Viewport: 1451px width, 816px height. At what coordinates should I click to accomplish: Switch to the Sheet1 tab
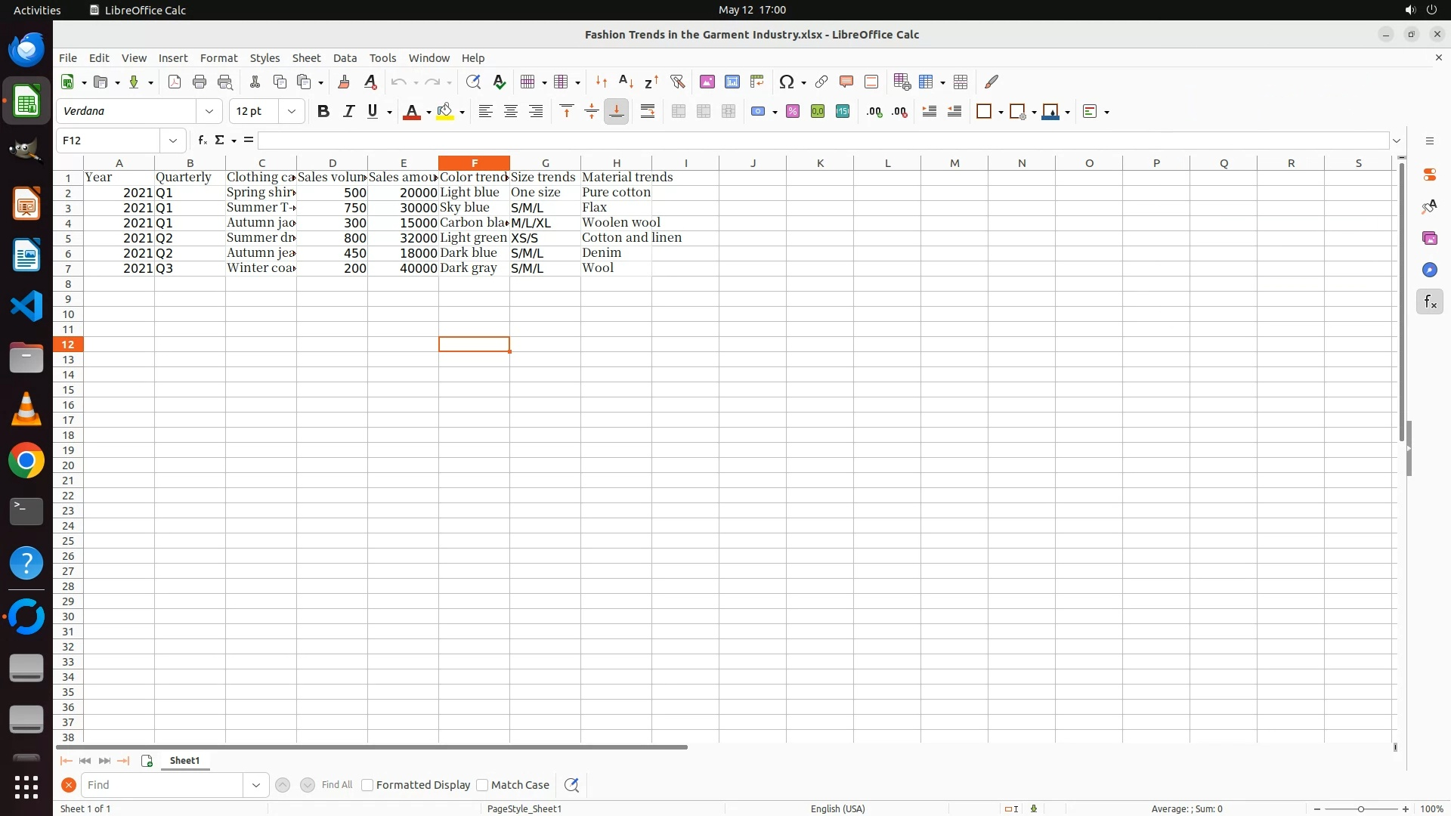pyautogui.click(x=184, y=761)
